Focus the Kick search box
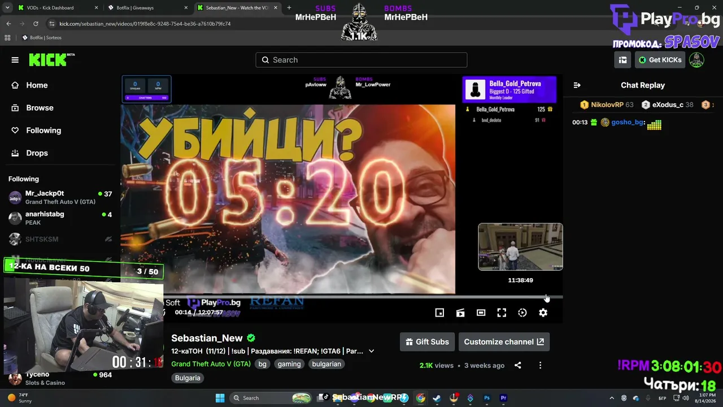 tap(361, 60)
